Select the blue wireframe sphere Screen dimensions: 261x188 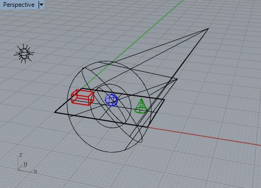pos(111,100)
